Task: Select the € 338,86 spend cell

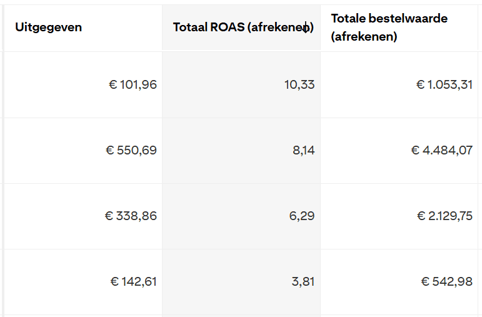Action: coord(131,216)
